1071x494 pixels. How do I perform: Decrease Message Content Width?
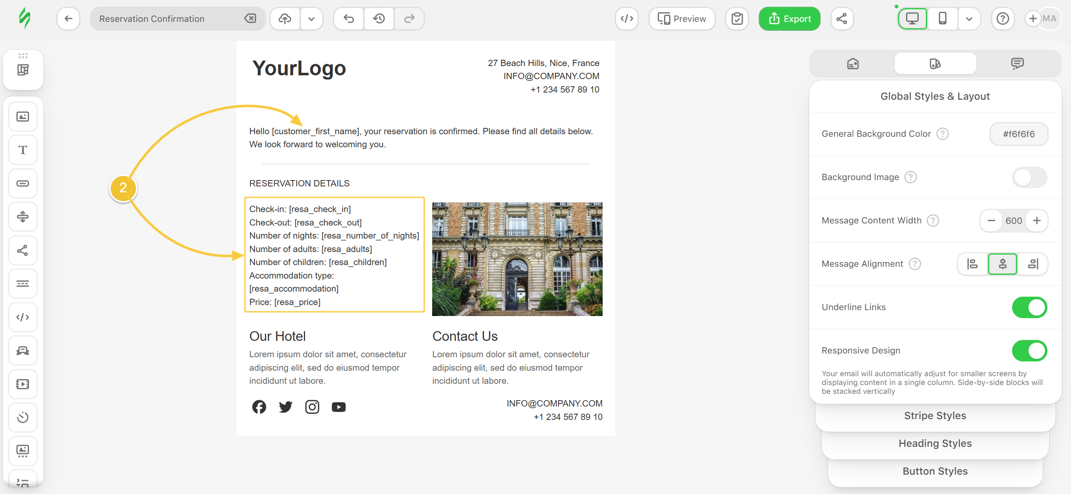991,220
